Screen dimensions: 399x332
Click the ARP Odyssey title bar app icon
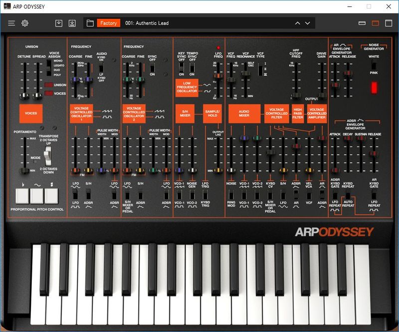[x=6, y=6]
